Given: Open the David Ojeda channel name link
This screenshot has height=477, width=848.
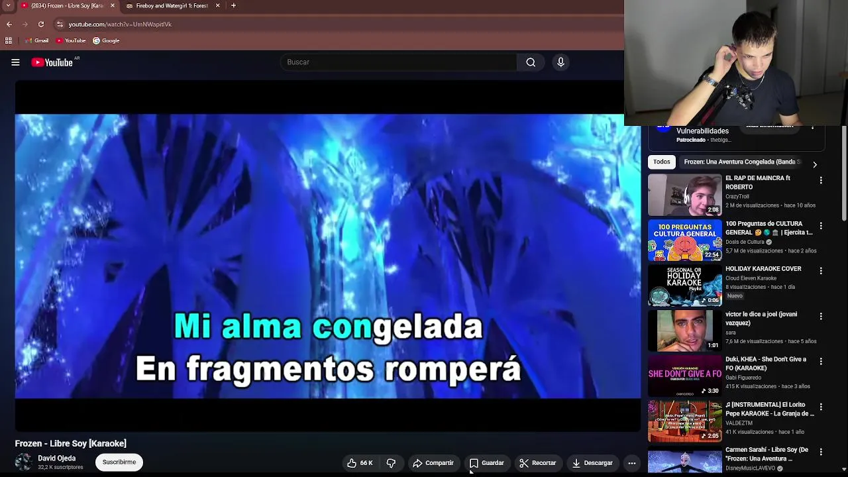Looking at the screenshot, I should coord(56,458).
